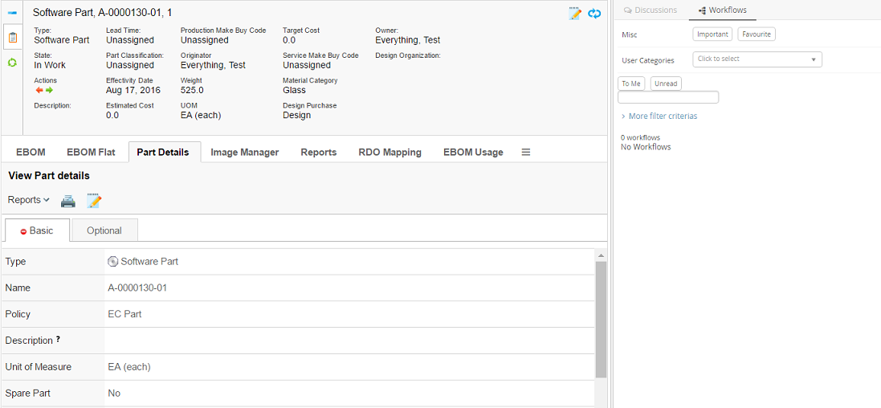Toggle the Unread filter
This screenshot has width=881, height=408.
[x=666, y=84]
